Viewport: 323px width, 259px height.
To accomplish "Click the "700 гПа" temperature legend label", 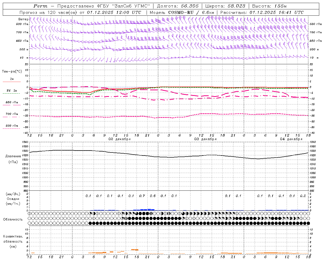I will tap(12, 114).
